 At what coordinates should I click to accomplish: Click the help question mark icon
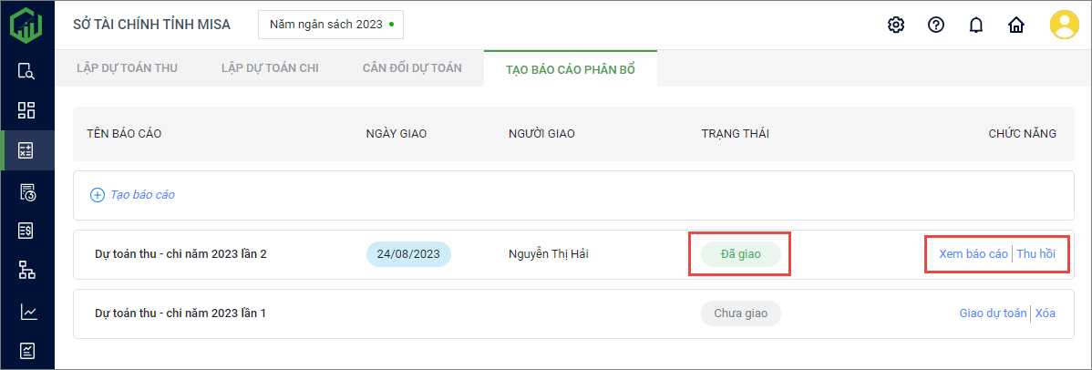935,25
